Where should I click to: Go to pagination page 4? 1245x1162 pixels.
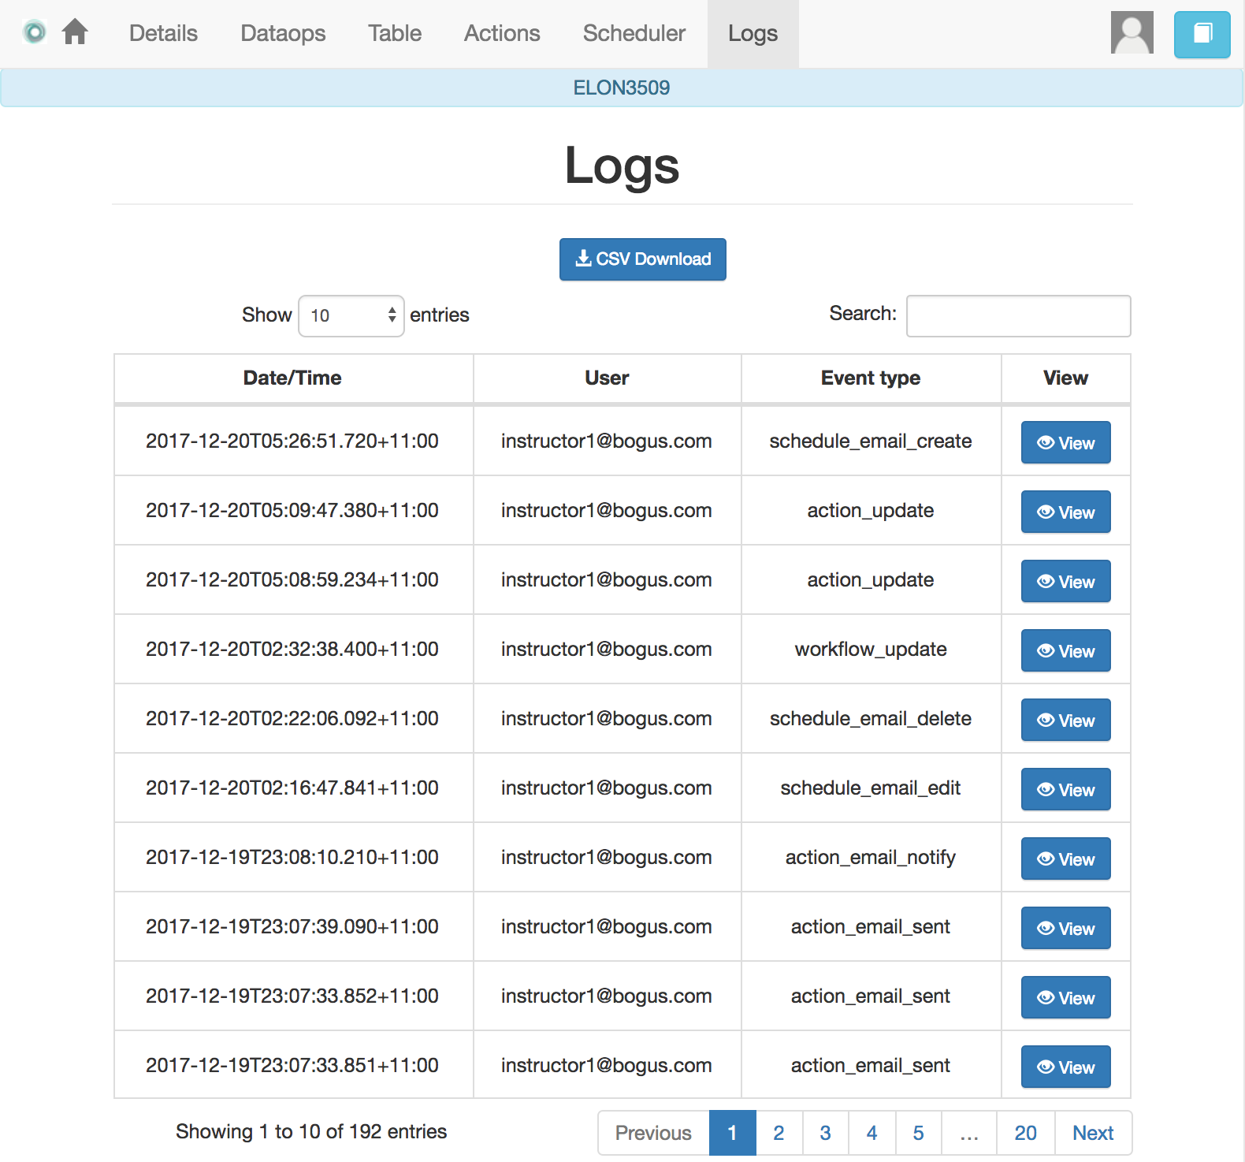(x=871, y=1133)
